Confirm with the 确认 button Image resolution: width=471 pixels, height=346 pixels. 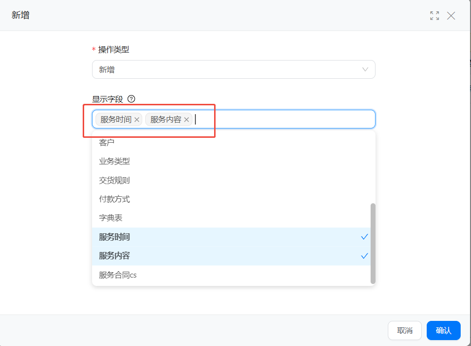[443, 330]
